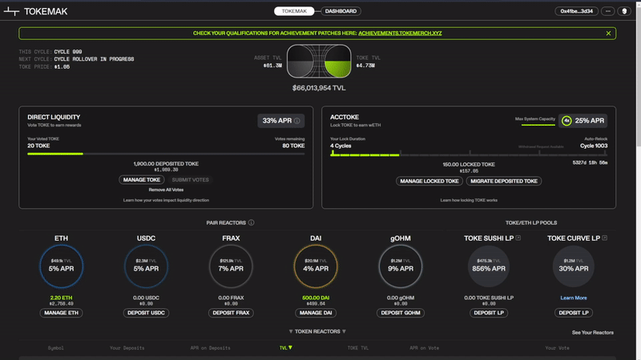Switch to the TOKEMAK toggle tab

294,11
